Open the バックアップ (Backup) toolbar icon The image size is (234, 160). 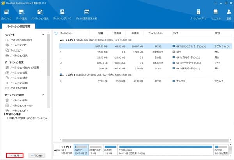tap(6, 14)
